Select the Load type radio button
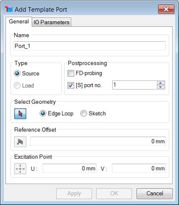 [17, 85]
